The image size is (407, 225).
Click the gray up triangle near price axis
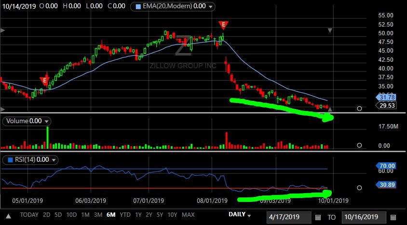click(x=331, y=110)
